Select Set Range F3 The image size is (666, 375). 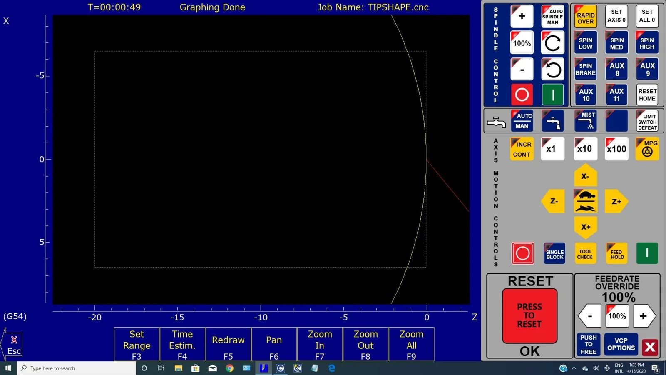137,345
